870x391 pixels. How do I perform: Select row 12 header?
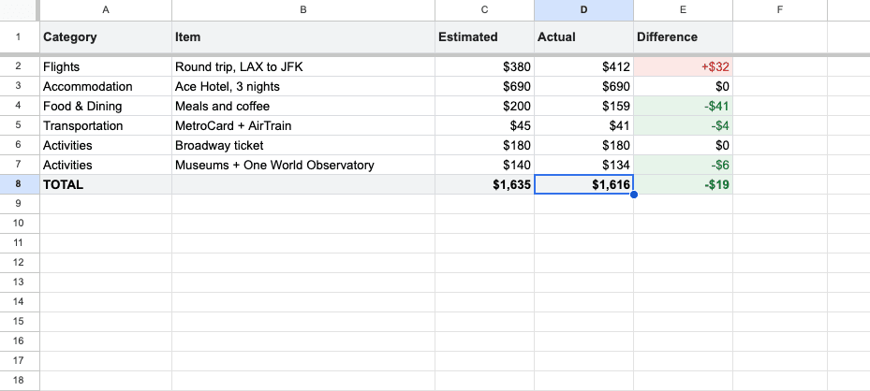(x=20, y=263)
